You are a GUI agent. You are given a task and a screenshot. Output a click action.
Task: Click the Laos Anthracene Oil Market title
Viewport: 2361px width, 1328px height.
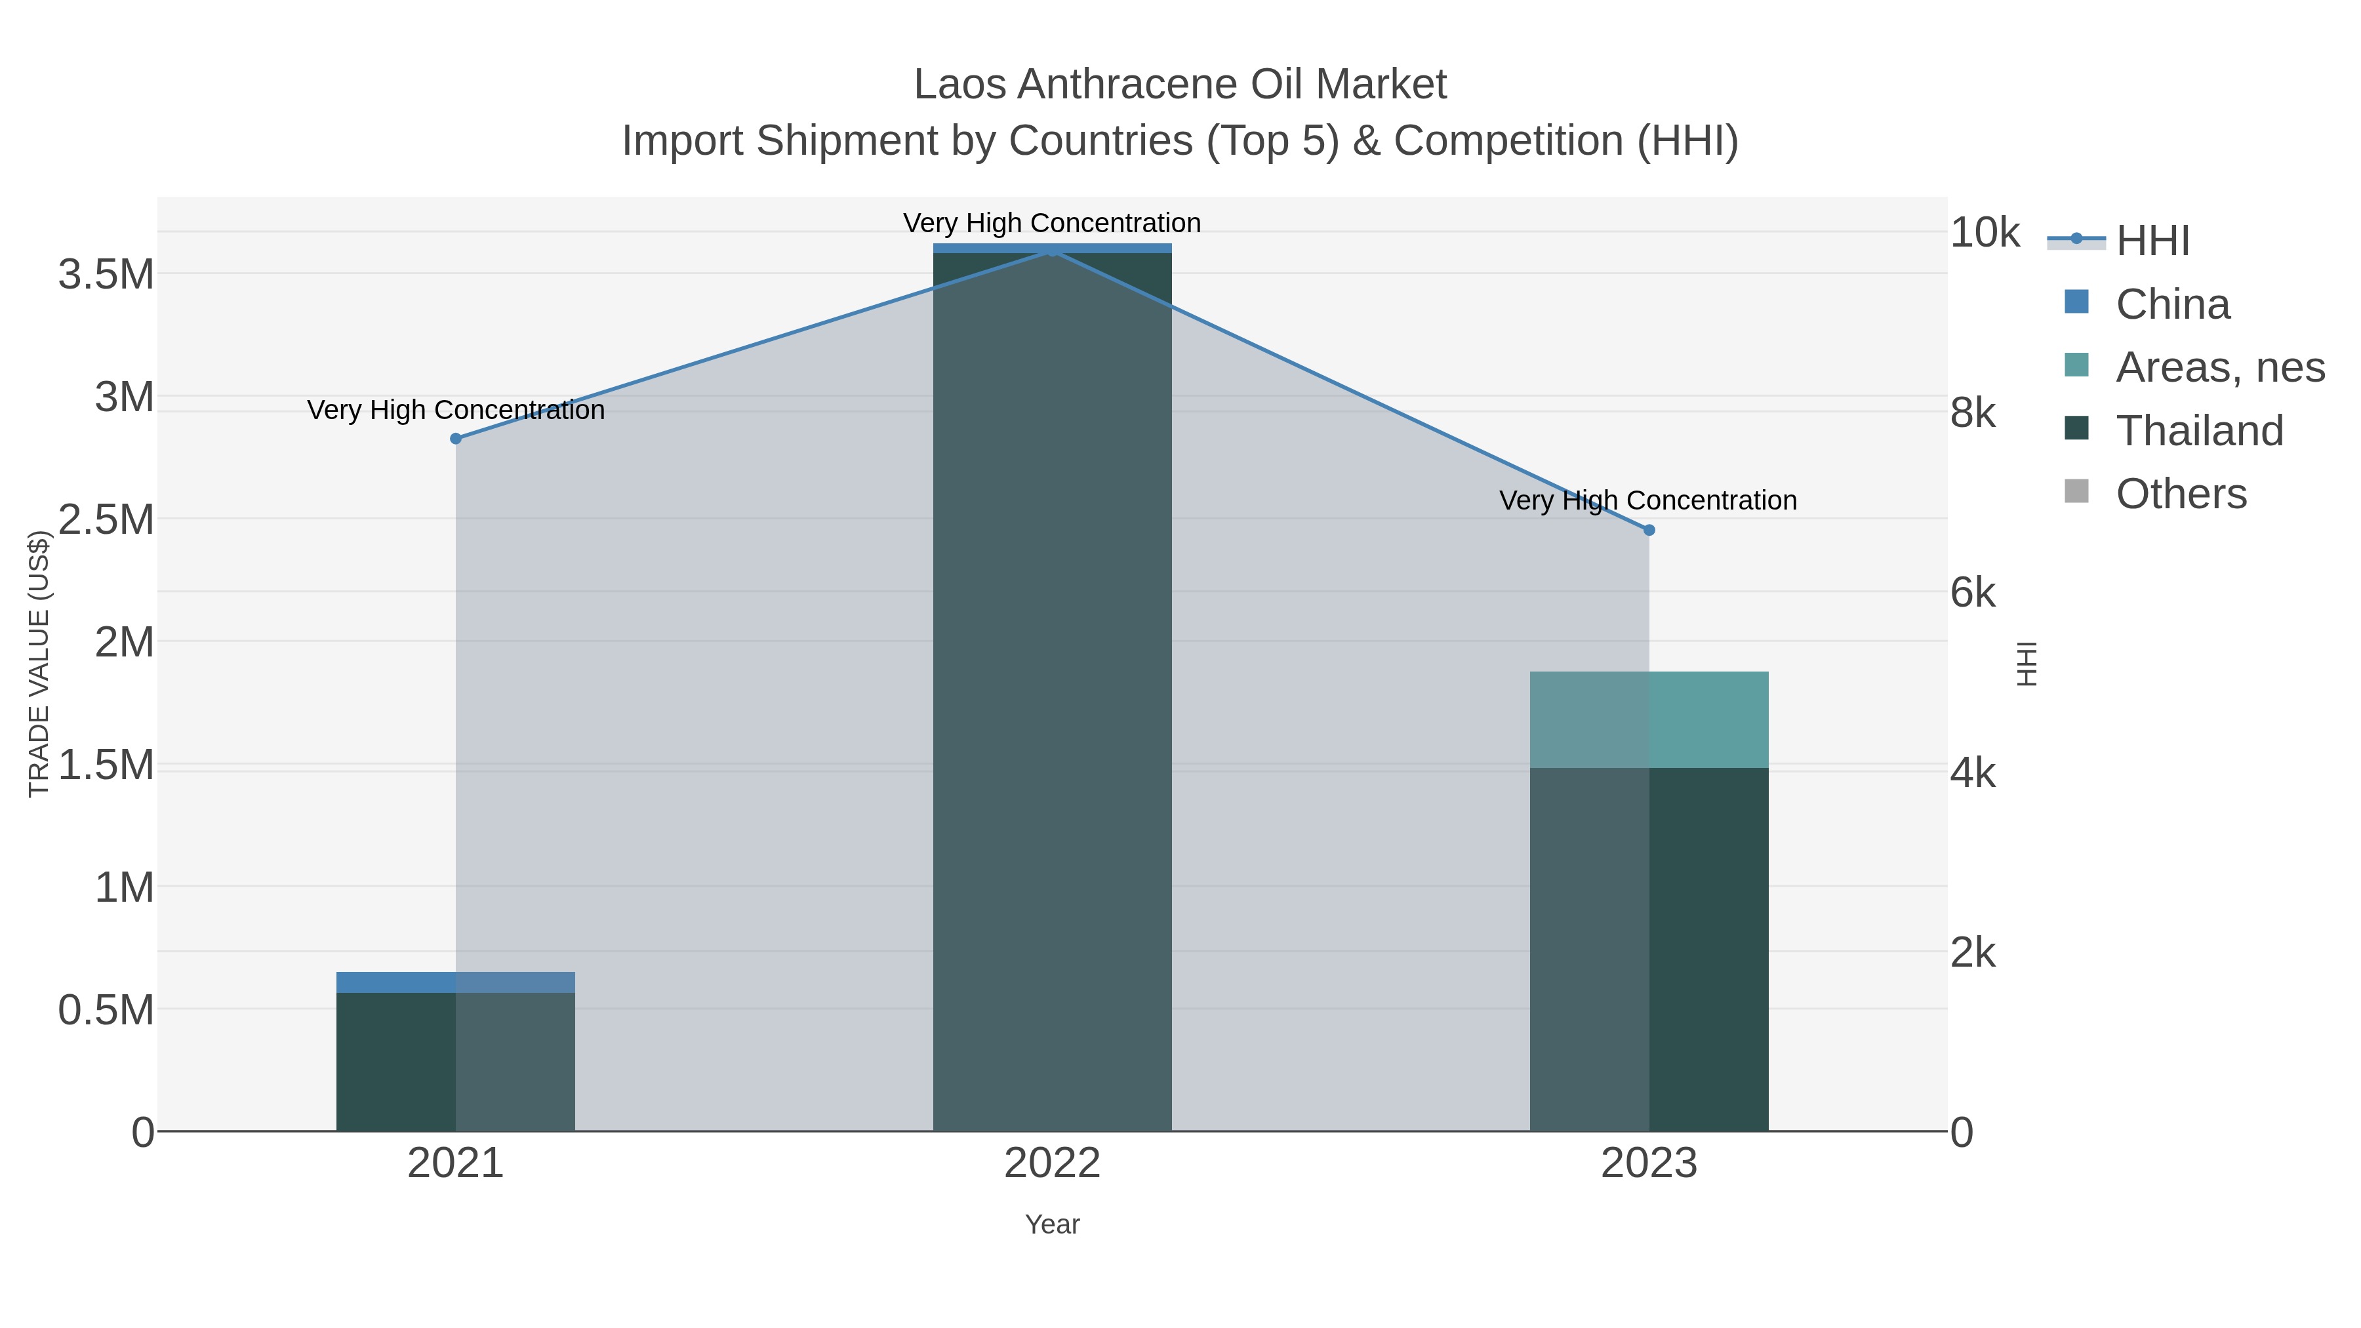tap(1180, 85)
